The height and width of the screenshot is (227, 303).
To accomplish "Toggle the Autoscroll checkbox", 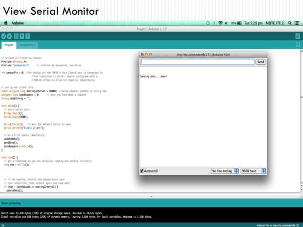I will tap(142, 171).
